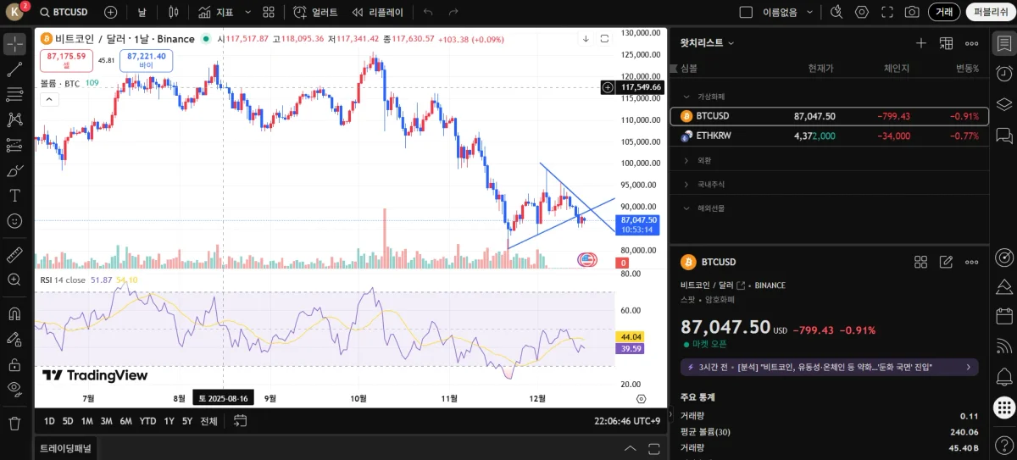The height and width of the screenshot is (460, 1017).
Task: Toggle stay in drawing mode
Action: 14,339
